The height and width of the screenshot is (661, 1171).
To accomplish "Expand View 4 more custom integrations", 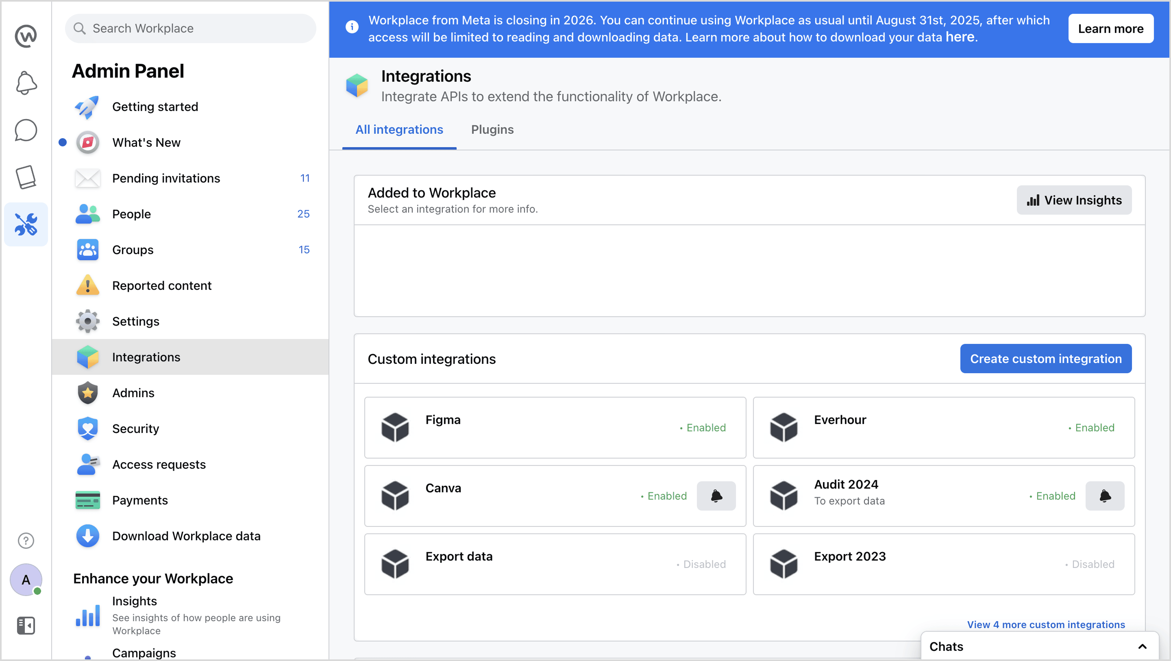I will click(x=1045, y=625).
